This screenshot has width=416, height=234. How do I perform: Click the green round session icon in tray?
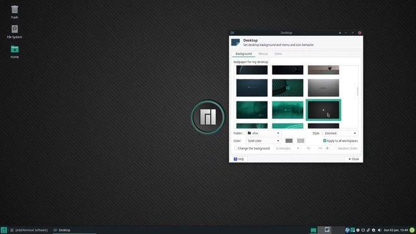412,230
